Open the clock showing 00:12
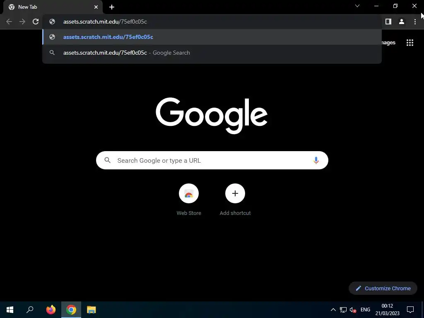 click(387, 310)
